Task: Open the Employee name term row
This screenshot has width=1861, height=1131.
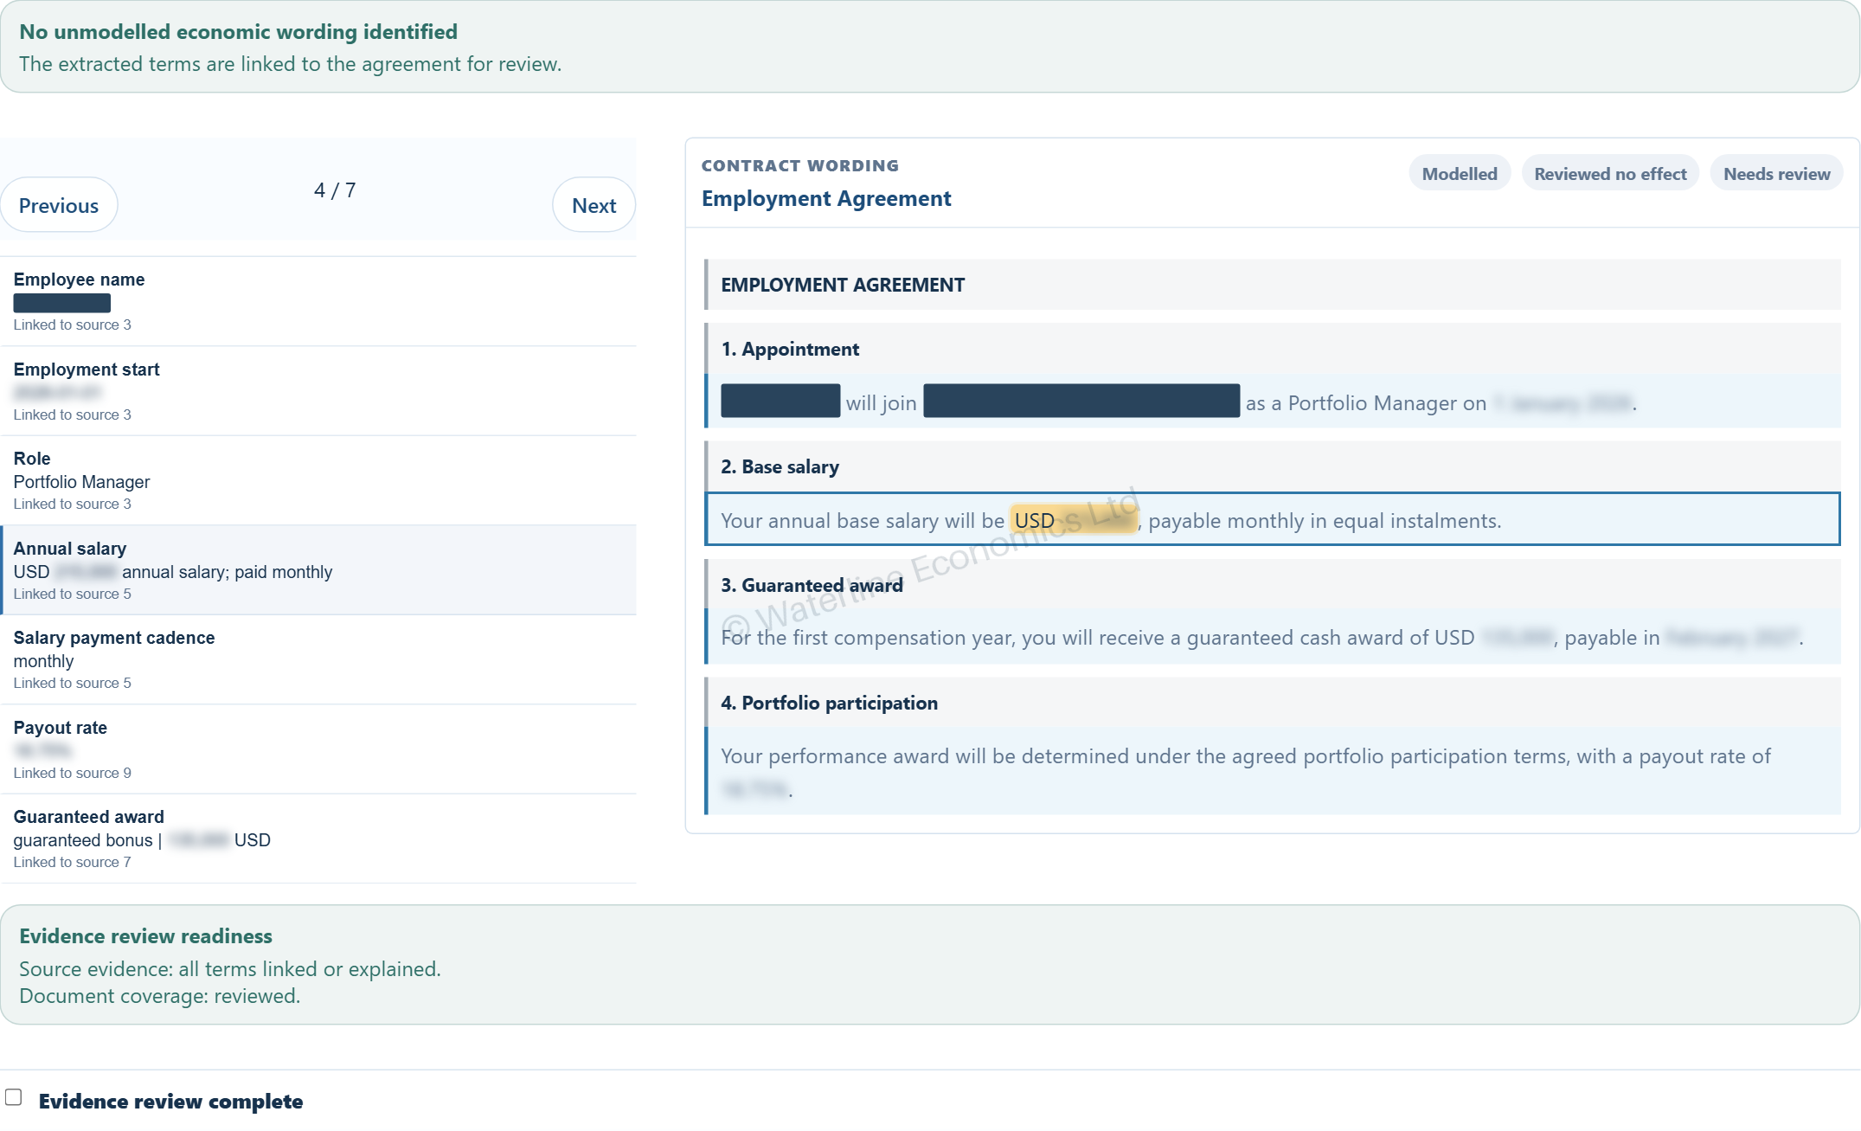Action: 318,301
